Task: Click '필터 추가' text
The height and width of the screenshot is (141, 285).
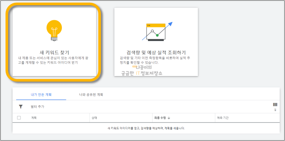Action: point(38,107)
